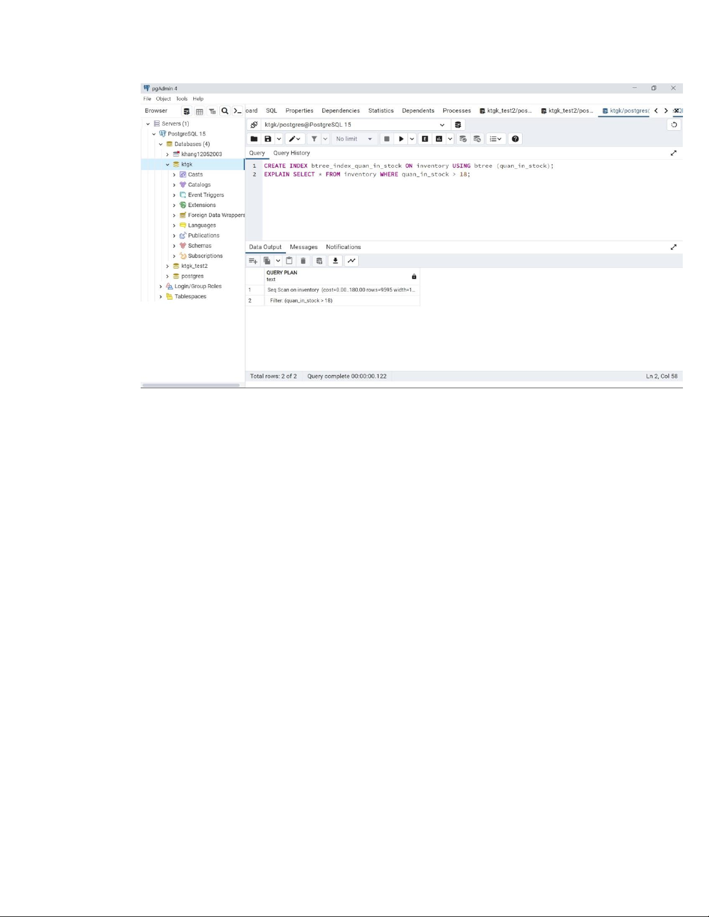Open the Properties tab
This screenshot has height=917, width=709.
click(x=299, y=111)
